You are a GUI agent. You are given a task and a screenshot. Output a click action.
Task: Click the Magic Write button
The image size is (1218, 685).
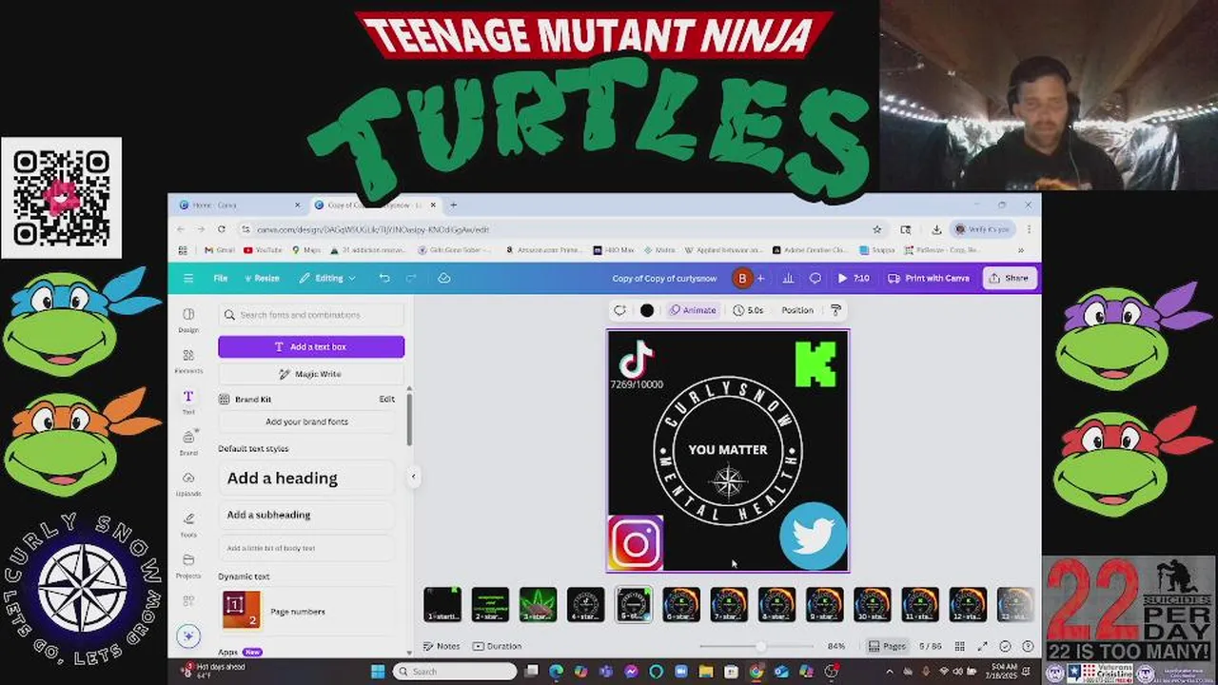(x=311, y=374)
